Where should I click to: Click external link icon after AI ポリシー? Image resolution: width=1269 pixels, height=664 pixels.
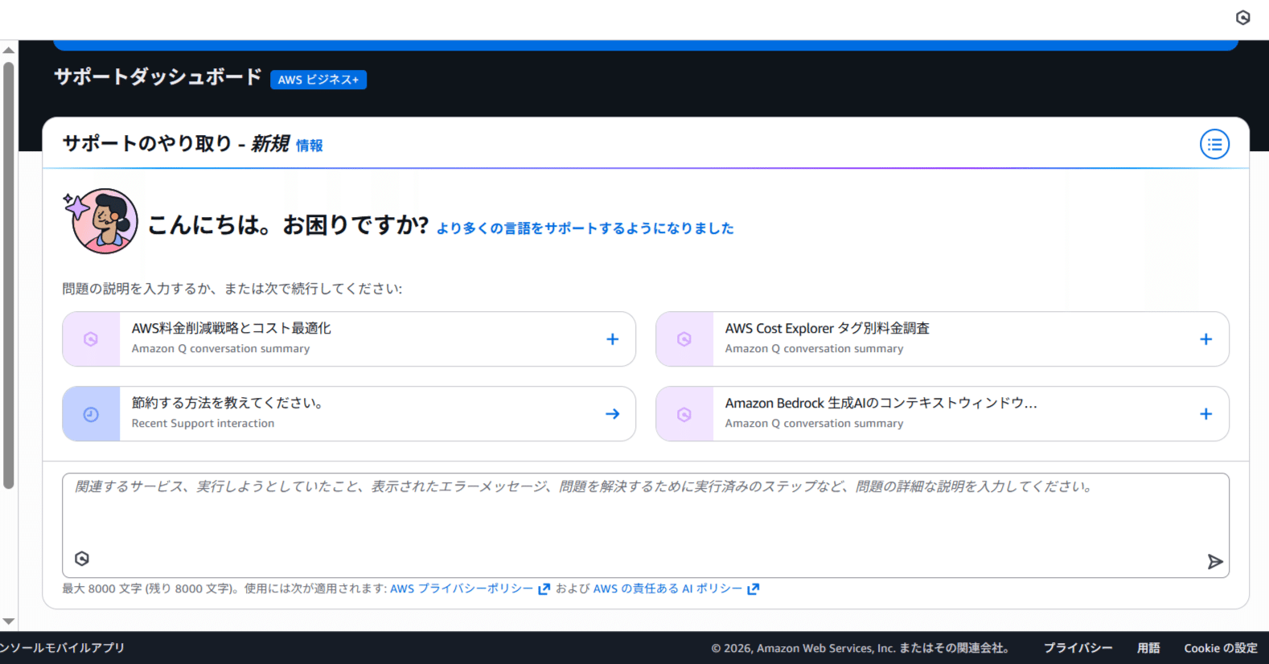(x=754, y=589)
